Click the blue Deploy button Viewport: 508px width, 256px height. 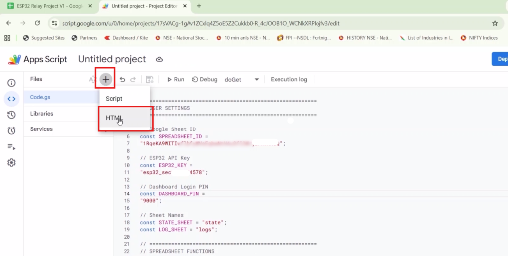point(500,59)
